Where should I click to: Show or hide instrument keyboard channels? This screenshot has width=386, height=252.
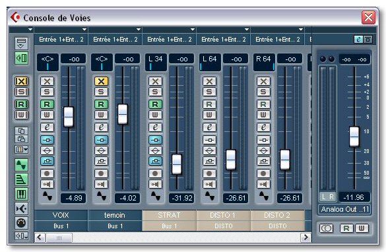pyautogui.click(x=21, y=194)
